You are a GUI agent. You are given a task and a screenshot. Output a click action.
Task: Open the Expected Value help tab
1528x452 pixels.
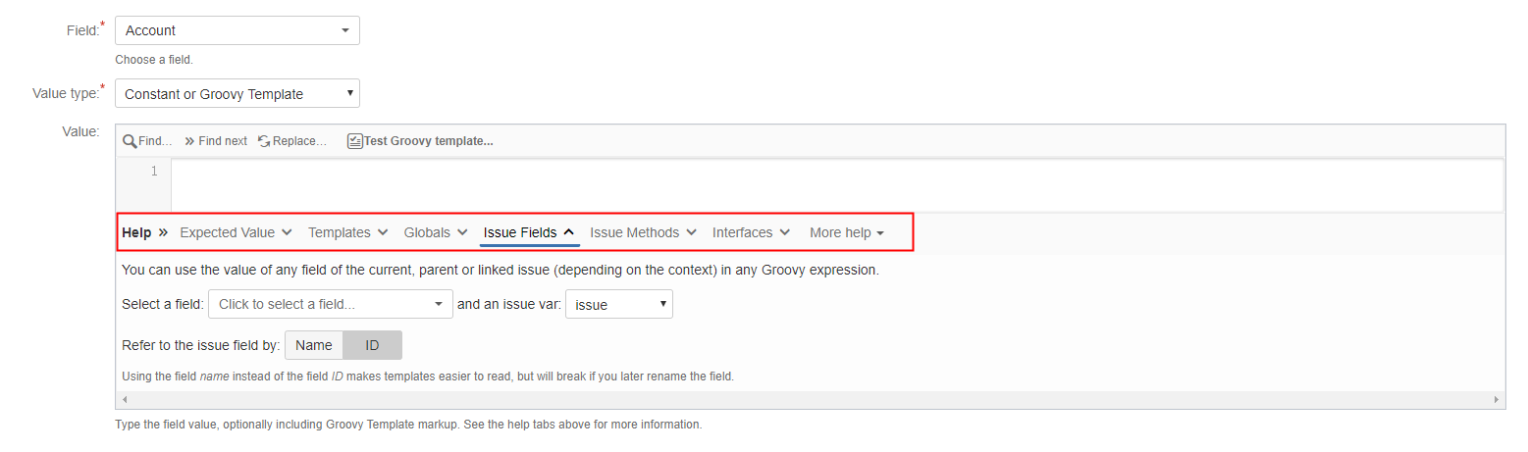click(236, 233)
